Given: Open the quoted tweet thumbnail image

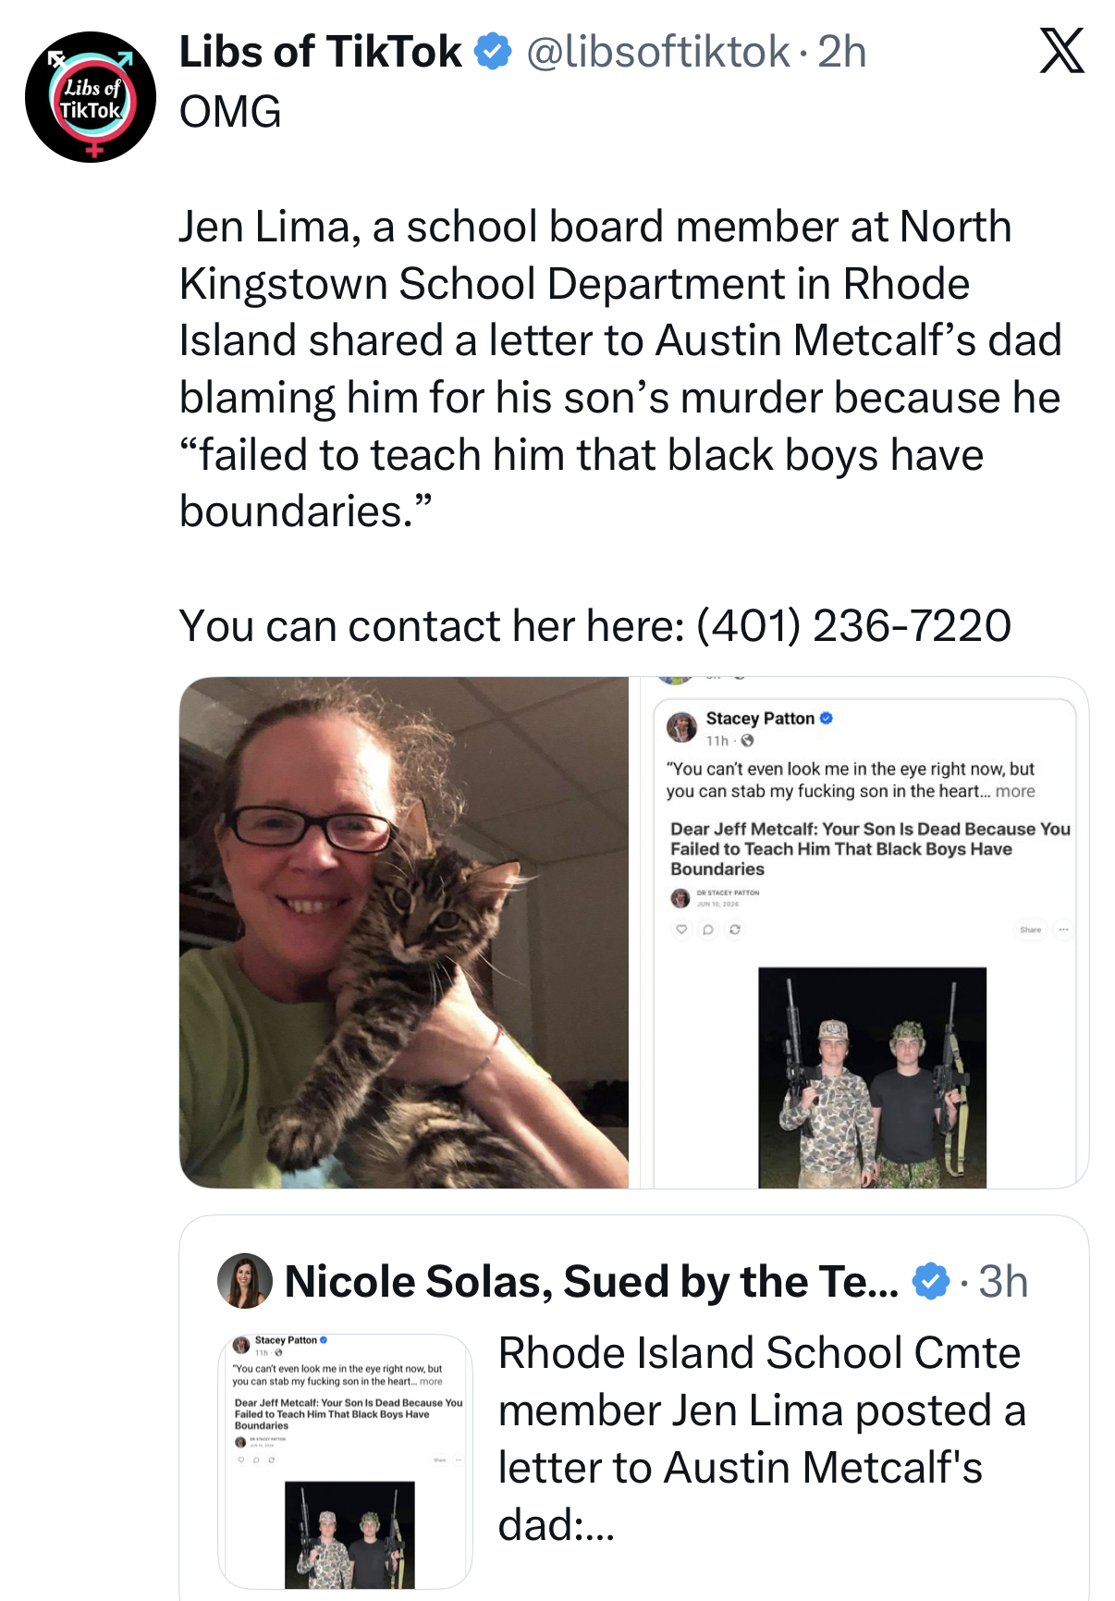Looking at the screenshot, I should point(345,1461).
